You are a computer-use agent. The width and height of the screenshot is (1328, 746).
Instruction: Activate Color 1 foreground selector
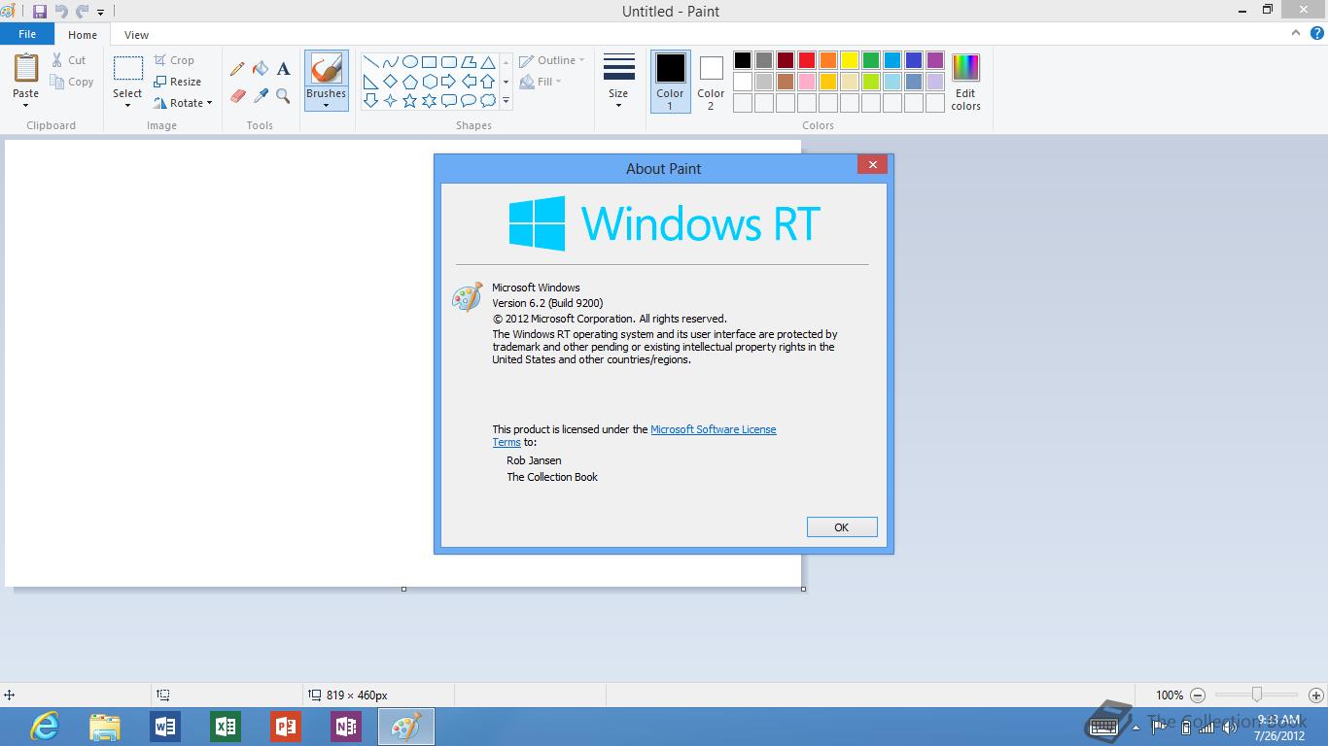[670, 81]
